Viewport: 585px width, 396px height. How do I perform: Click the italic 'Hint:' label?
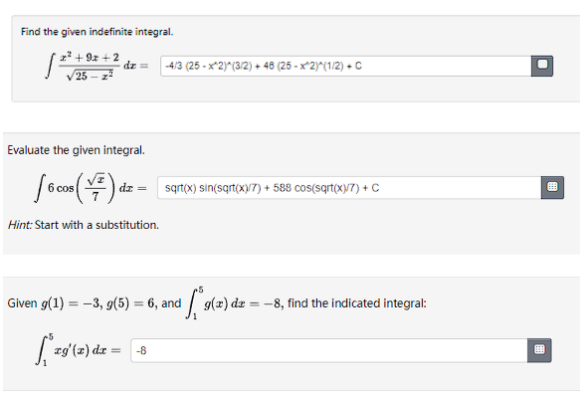pyautogui.click(x=20, y=225)
